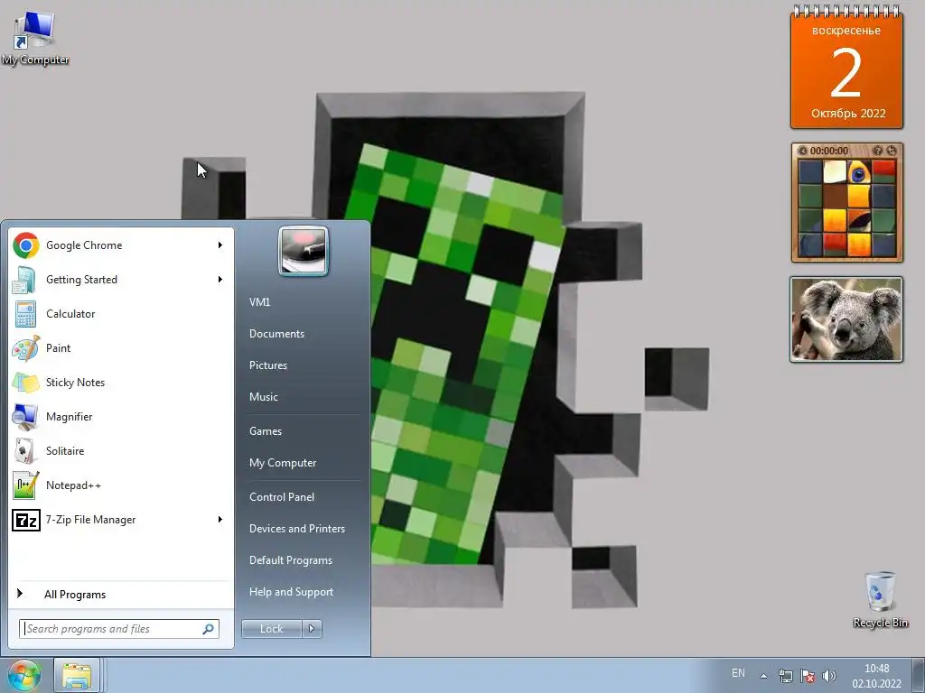
Task: Click the volume speaker tray icon
Action: pyautogui.click(x=829, y=675)
